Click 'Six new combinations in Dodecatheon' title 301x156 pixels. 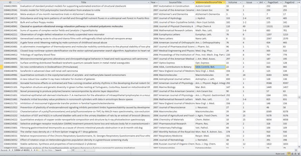[x=49, y=67]
